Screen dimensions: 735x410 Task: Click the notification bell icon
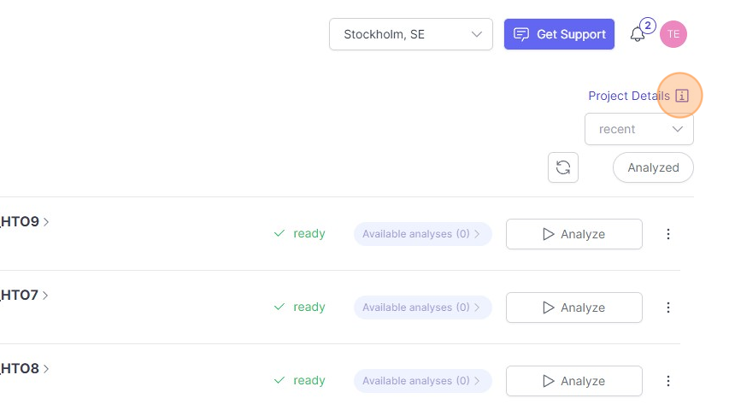(x=637, y=35)
